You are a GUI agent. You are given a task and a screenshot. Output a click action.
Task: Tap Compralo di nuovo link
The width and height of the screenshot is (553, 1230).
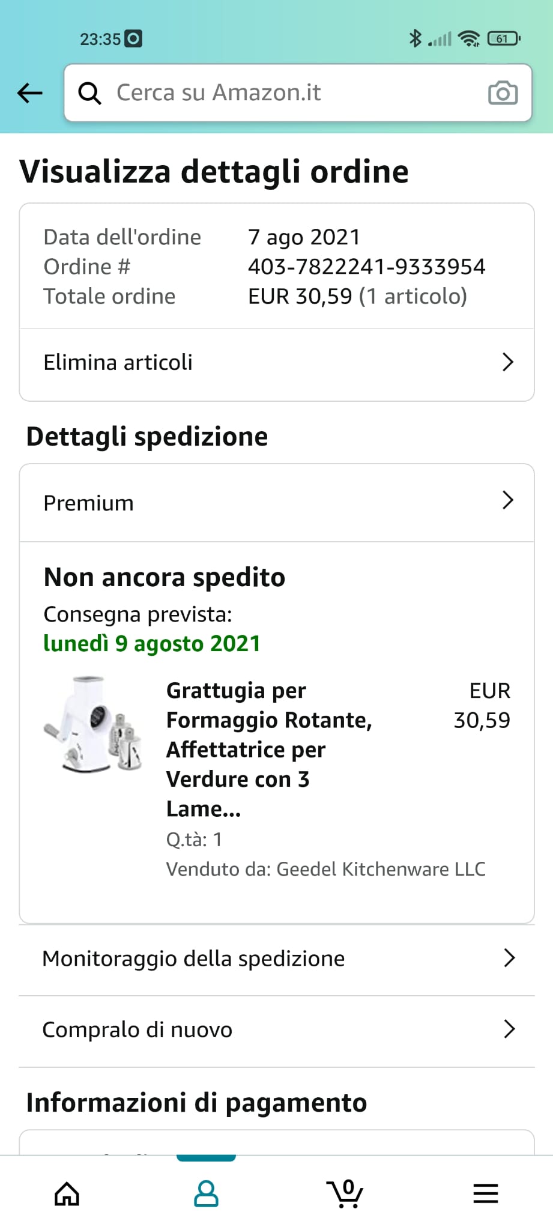(x=137, y=1029)
